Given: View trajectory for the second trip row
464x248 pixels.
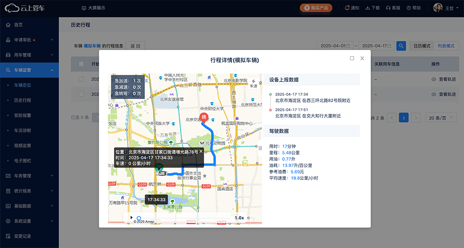Looking at the screenshot, I should tap(443, 94).
